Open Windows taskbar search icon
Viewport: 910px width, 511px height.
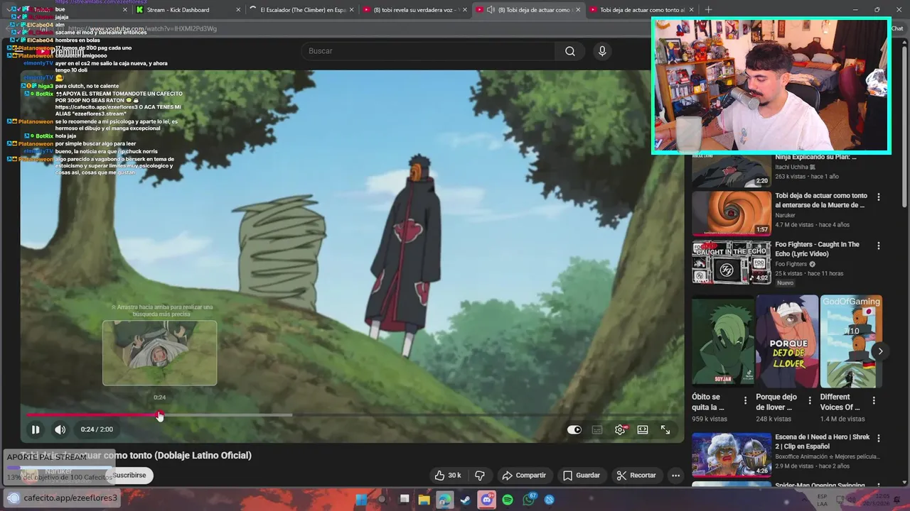pos(382,500)
